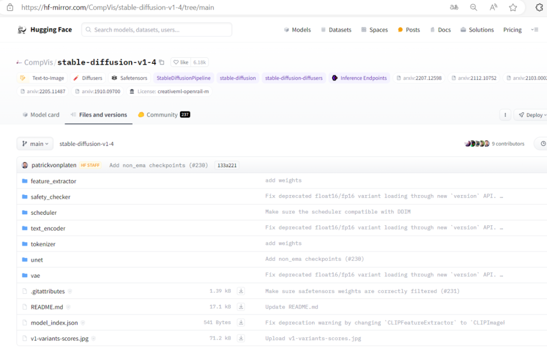View the contributors avatars group

click(x=477, y=144)
